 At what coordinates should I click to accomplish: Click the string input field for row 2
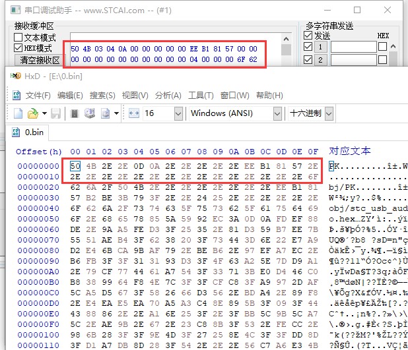pos(354,60)
